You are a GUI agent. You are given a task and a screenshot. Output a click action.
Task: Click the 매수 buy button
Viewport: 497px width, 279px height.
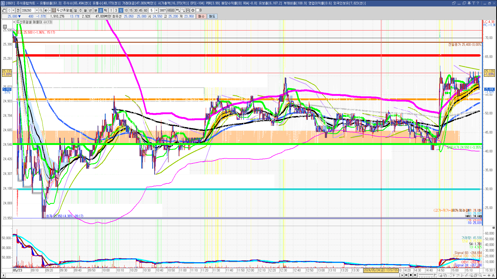coord(201,16)
